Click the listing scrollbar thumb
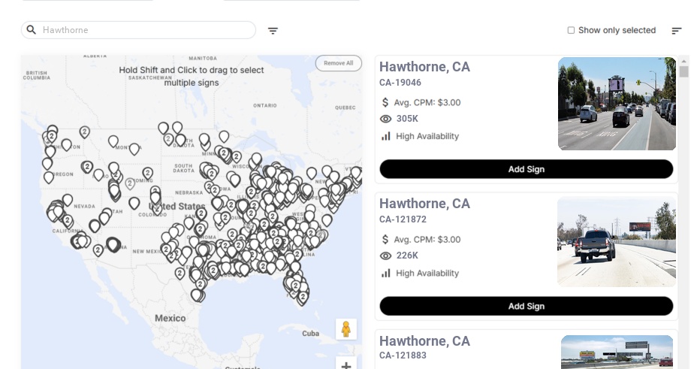The image size is (691, 369). tap(683, 71)
